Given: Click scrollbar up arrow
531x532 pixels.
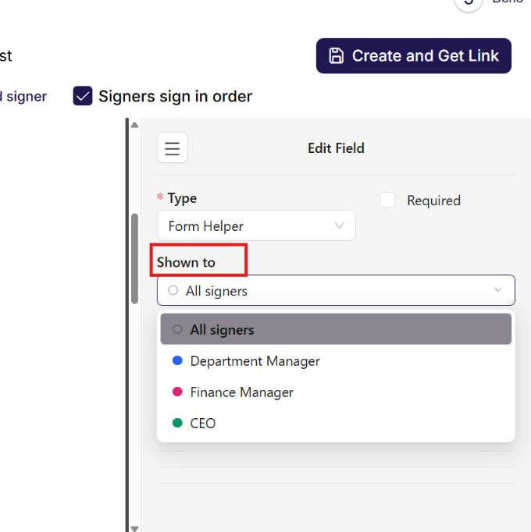Looking at the screenshot, I should point(134,125).
